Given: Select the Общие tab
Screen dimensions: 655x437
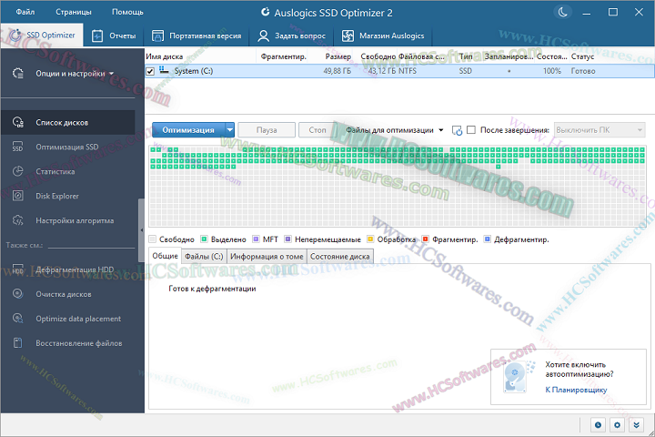Looking at the screenshot, I should coord(165,256).
